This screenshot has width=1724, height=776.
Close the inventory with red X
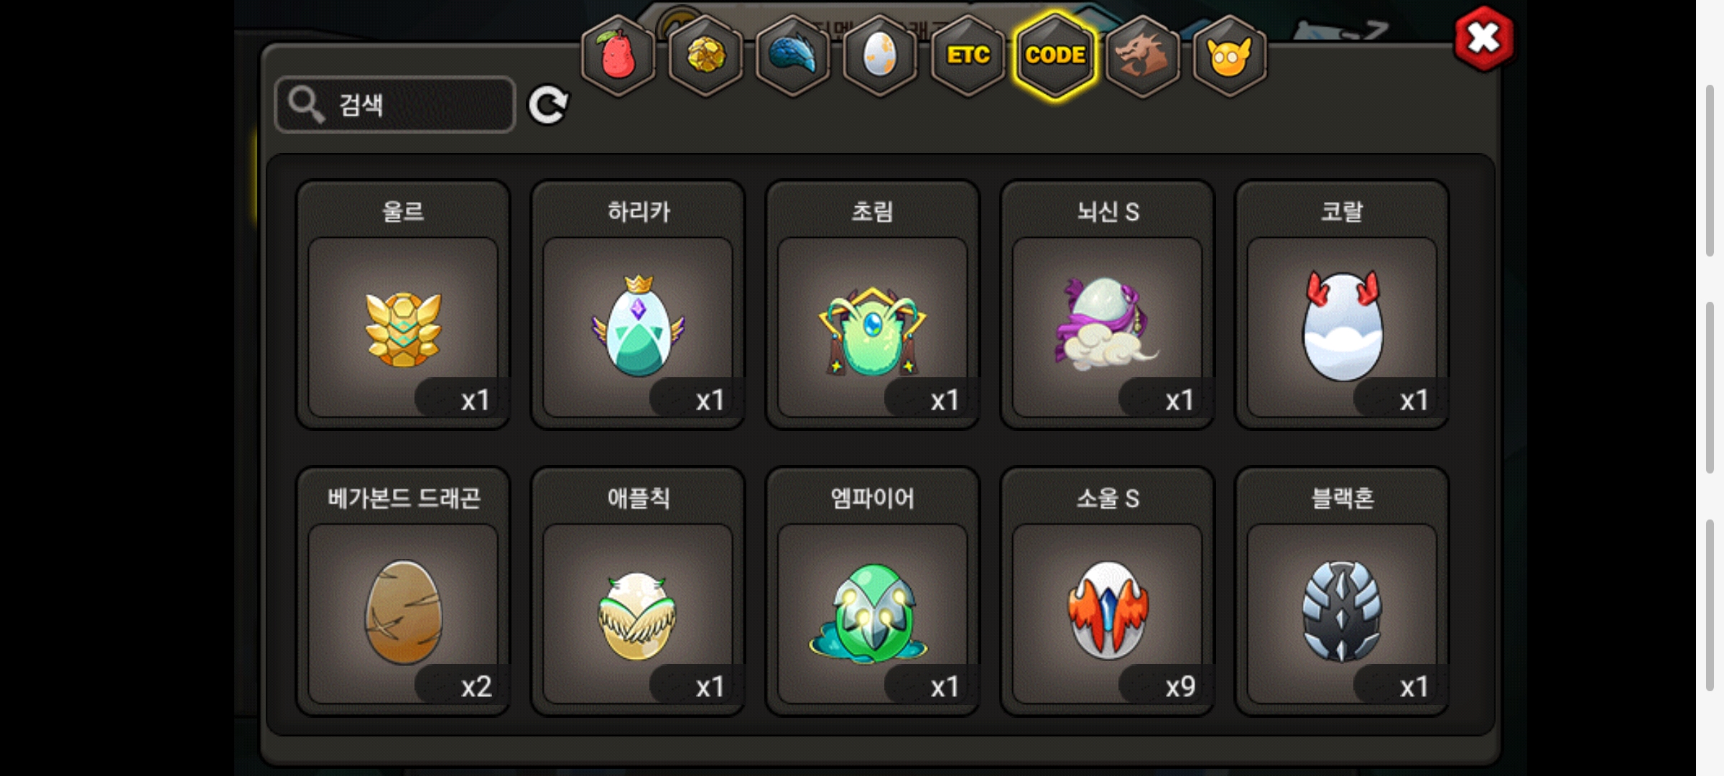coord(1483,39)
